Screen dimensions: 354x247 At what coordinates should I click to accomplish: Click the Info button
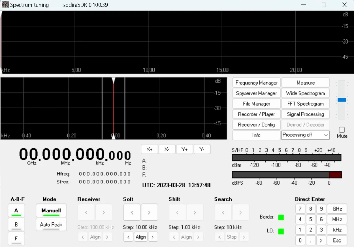[x=256, y=135]
